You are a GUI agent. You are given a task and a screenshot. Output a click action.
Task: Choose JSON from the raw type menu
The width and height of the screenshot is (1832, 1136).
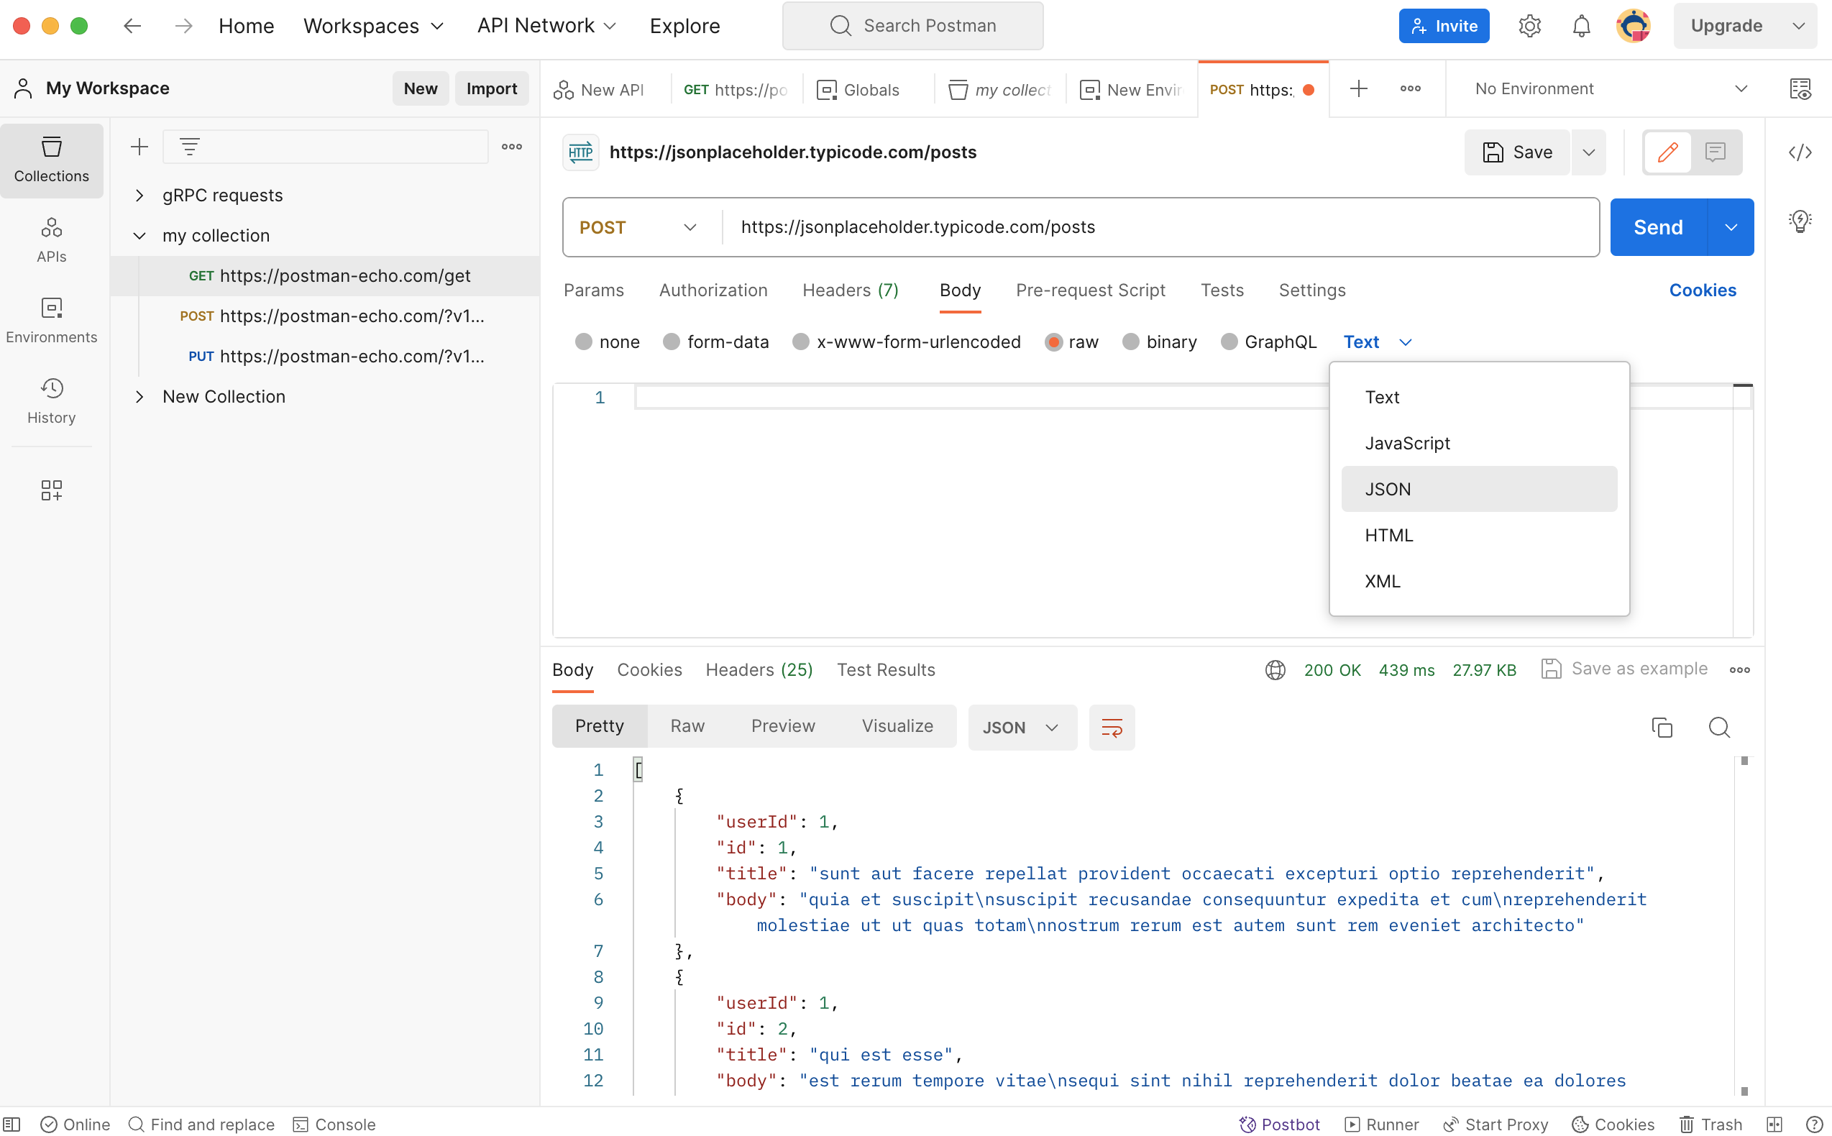coord(1478,489)
